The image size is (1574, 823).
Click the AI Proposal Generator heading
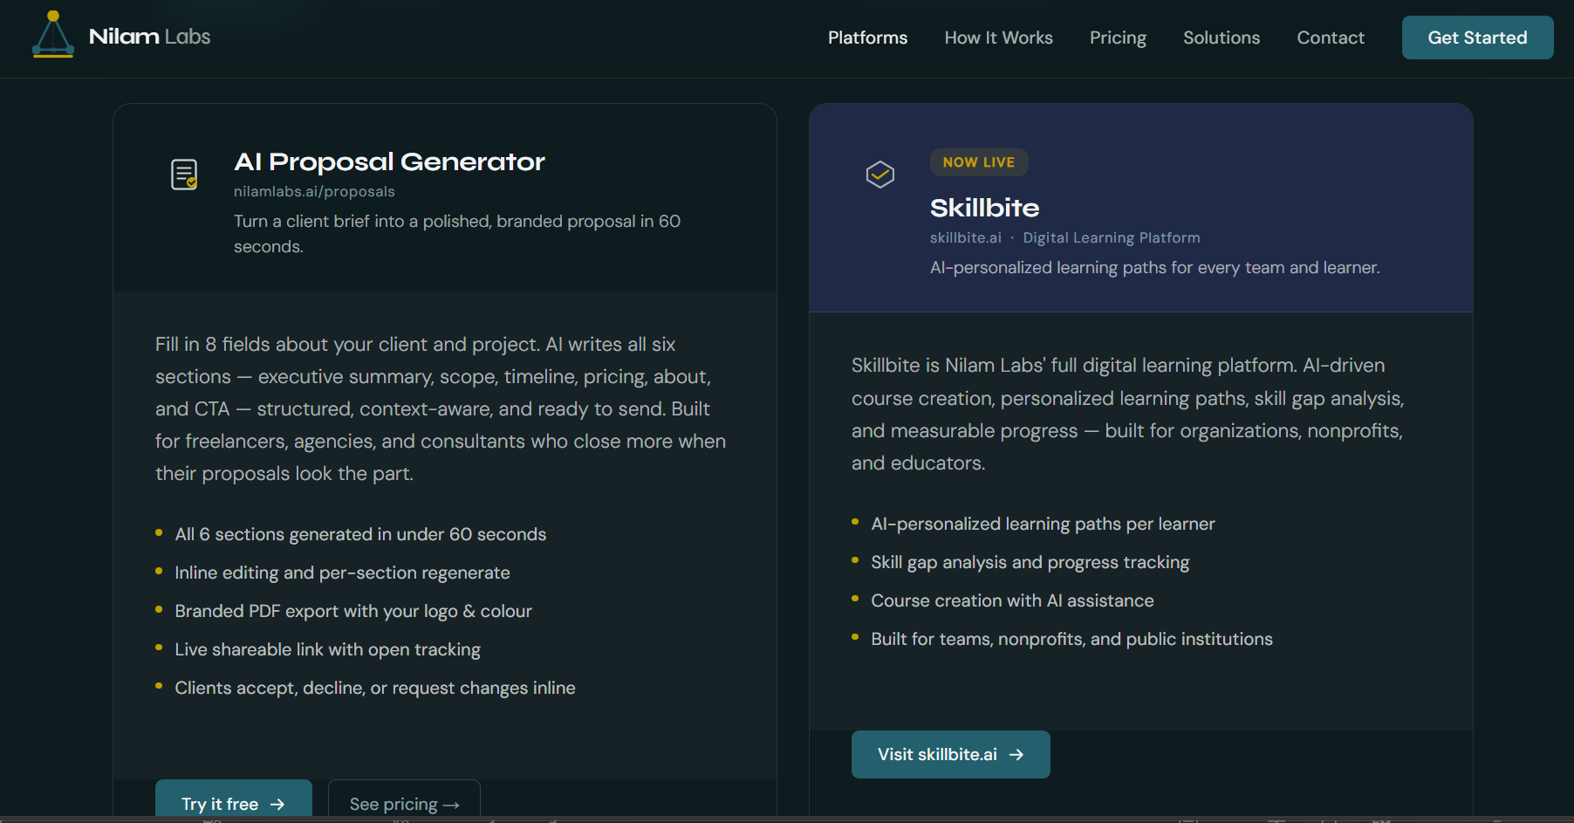point(389,161)
